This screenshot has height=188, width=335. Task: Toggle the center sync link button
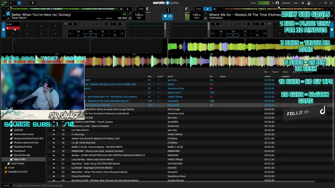tap(167, 16)
